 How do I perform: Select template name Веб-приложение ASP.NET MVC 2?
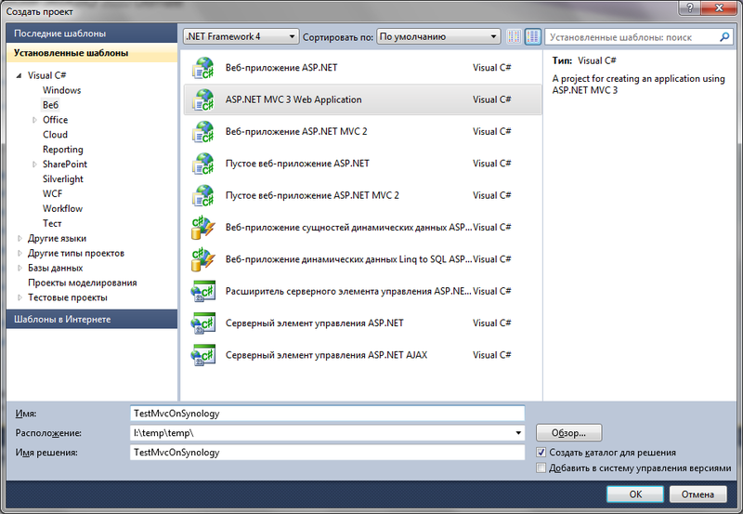point(296,131)
